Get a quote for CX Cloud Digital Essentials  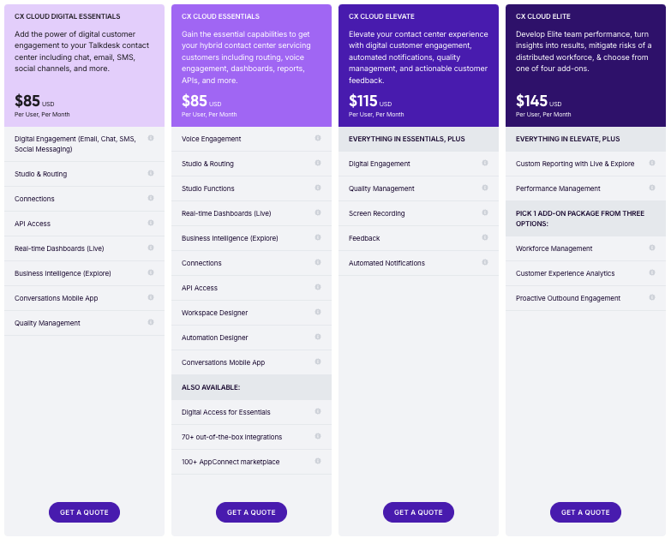pos(84,512)
